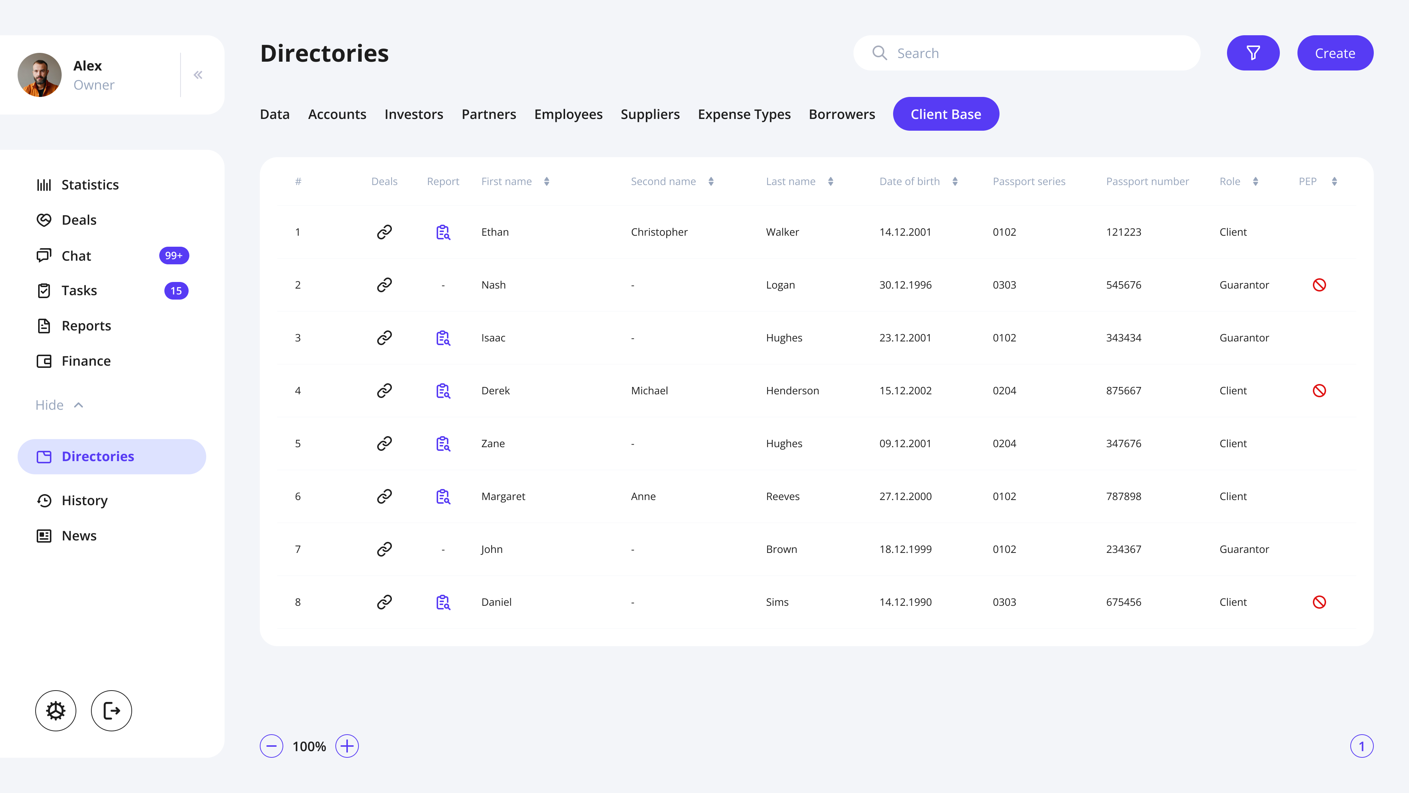Click the PEP blocked icon for Nash
The image size is (1409, 793).
[1319, 285]
